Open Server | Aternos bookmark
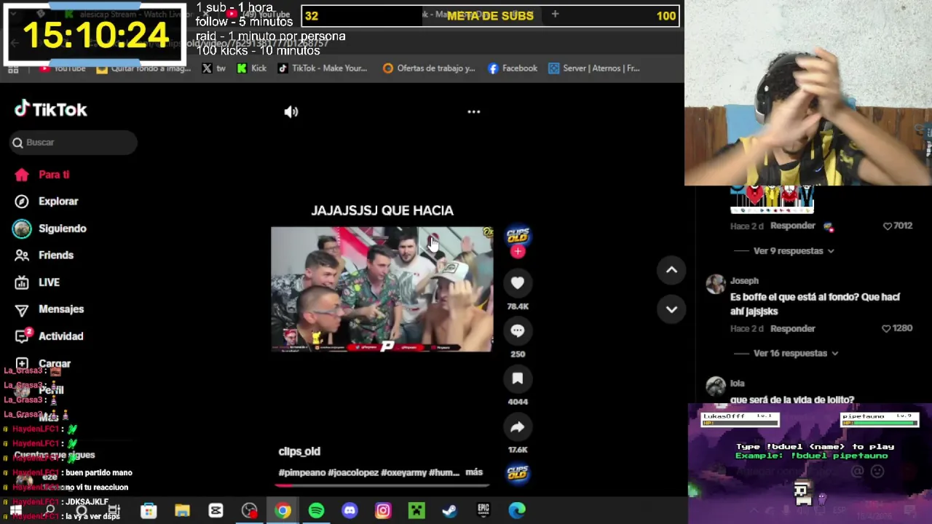The height and width of the screenshot is (524, 932). tap(594, 68)
